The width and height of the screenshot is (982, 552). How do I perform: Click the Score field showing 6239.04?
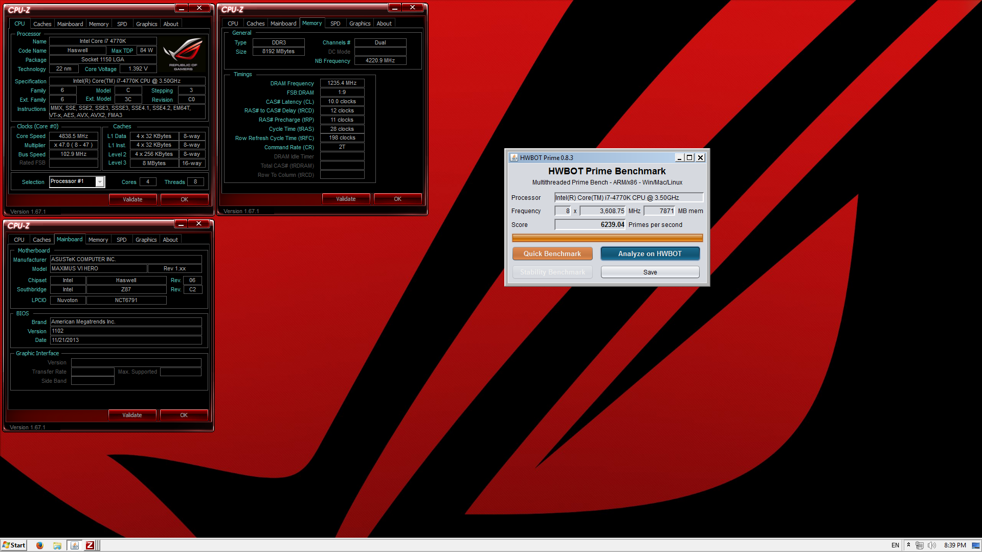click(x=590, y=224)
